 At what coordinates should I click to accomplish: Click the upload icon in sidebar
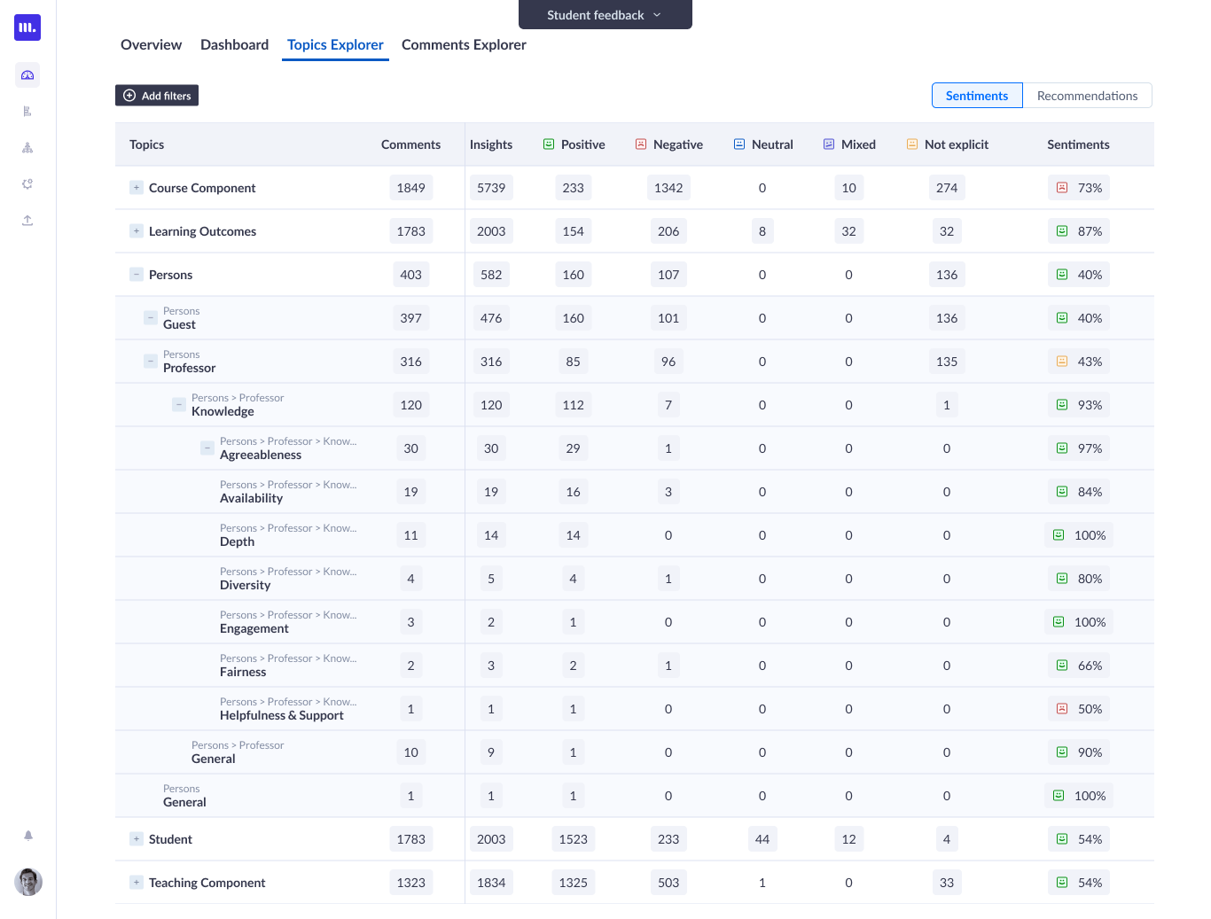coord(27,221)
